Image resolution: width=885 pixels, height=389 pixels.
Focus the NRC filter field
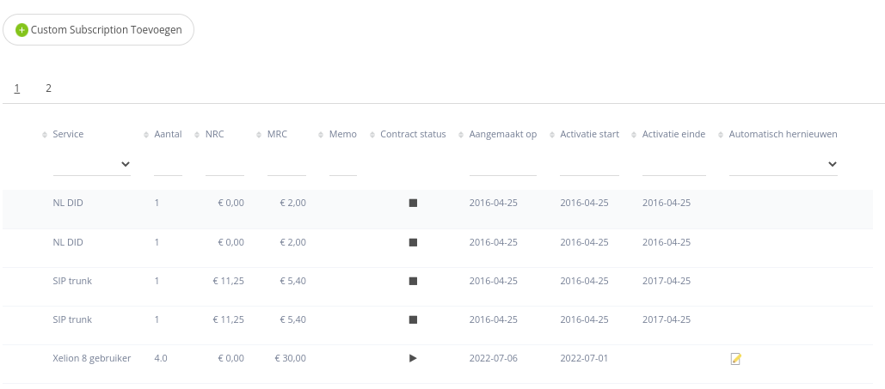click(224, 165)
